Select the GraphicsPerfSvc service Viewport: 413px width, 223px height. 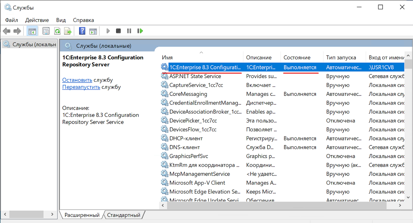coord(283,156)
